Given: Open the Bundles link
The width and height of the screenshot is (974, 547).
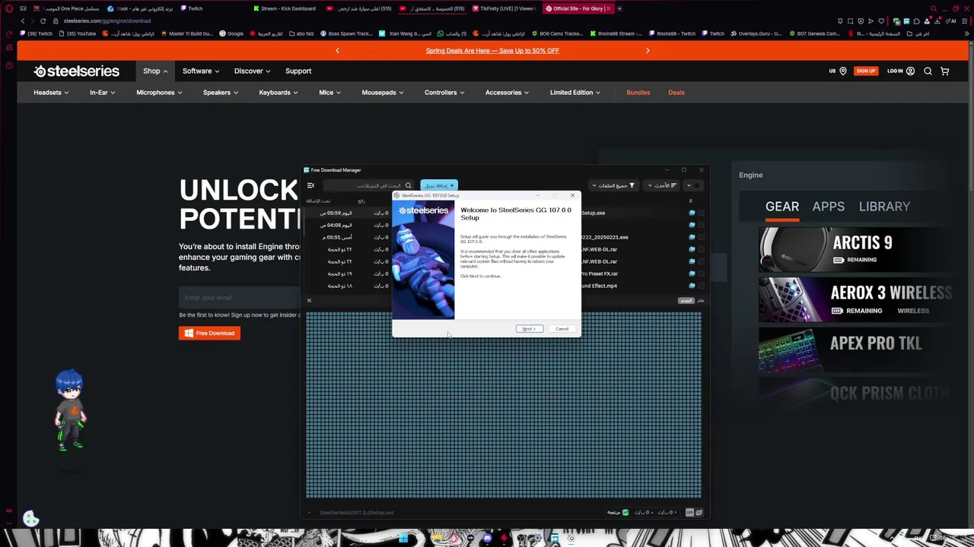Looking at the screenshot, I should [x=638, y=93].
